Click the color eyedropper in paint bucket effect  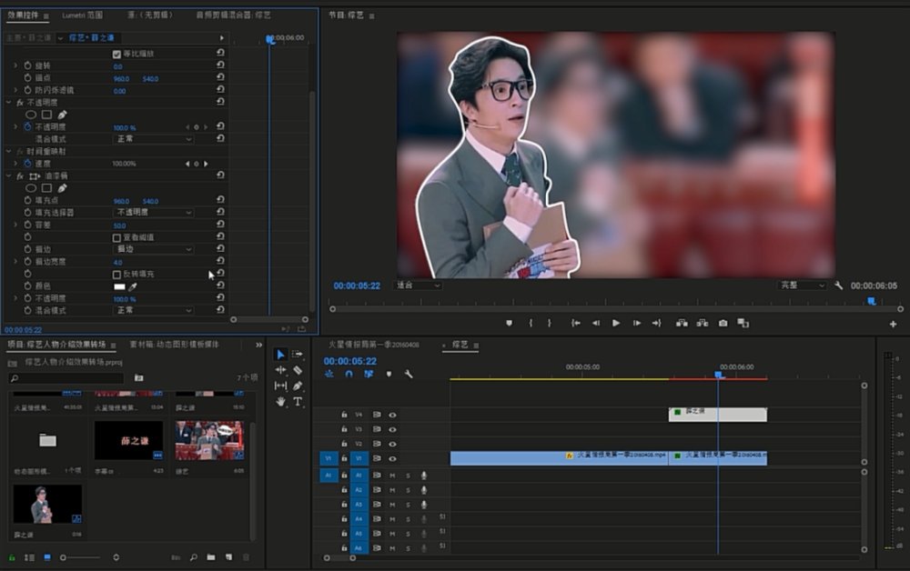tap(133, 286)
